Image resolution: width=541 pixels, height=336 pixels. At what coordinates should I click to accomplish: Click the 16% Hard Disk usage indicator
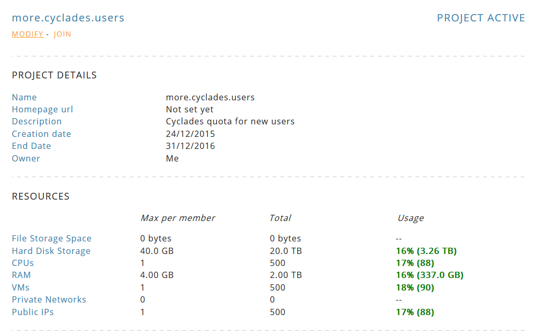coord(426,250)
